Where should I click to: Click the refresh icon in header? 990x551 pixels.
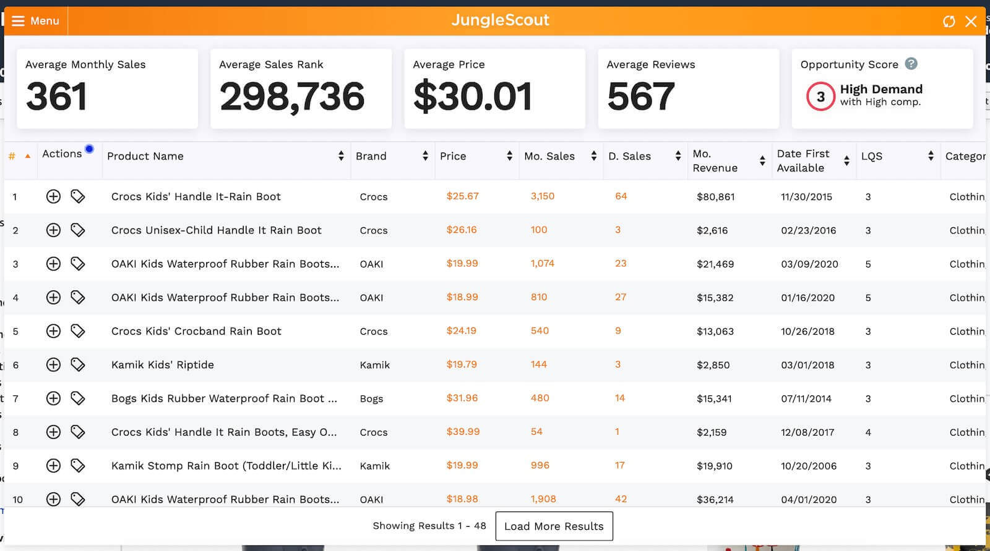(x=949, y=22)
